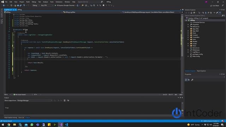The height and width of the screenshot is (127, 226).
Task: Open the Debug configuration dropdown
Action: click(x=36, y=6)
